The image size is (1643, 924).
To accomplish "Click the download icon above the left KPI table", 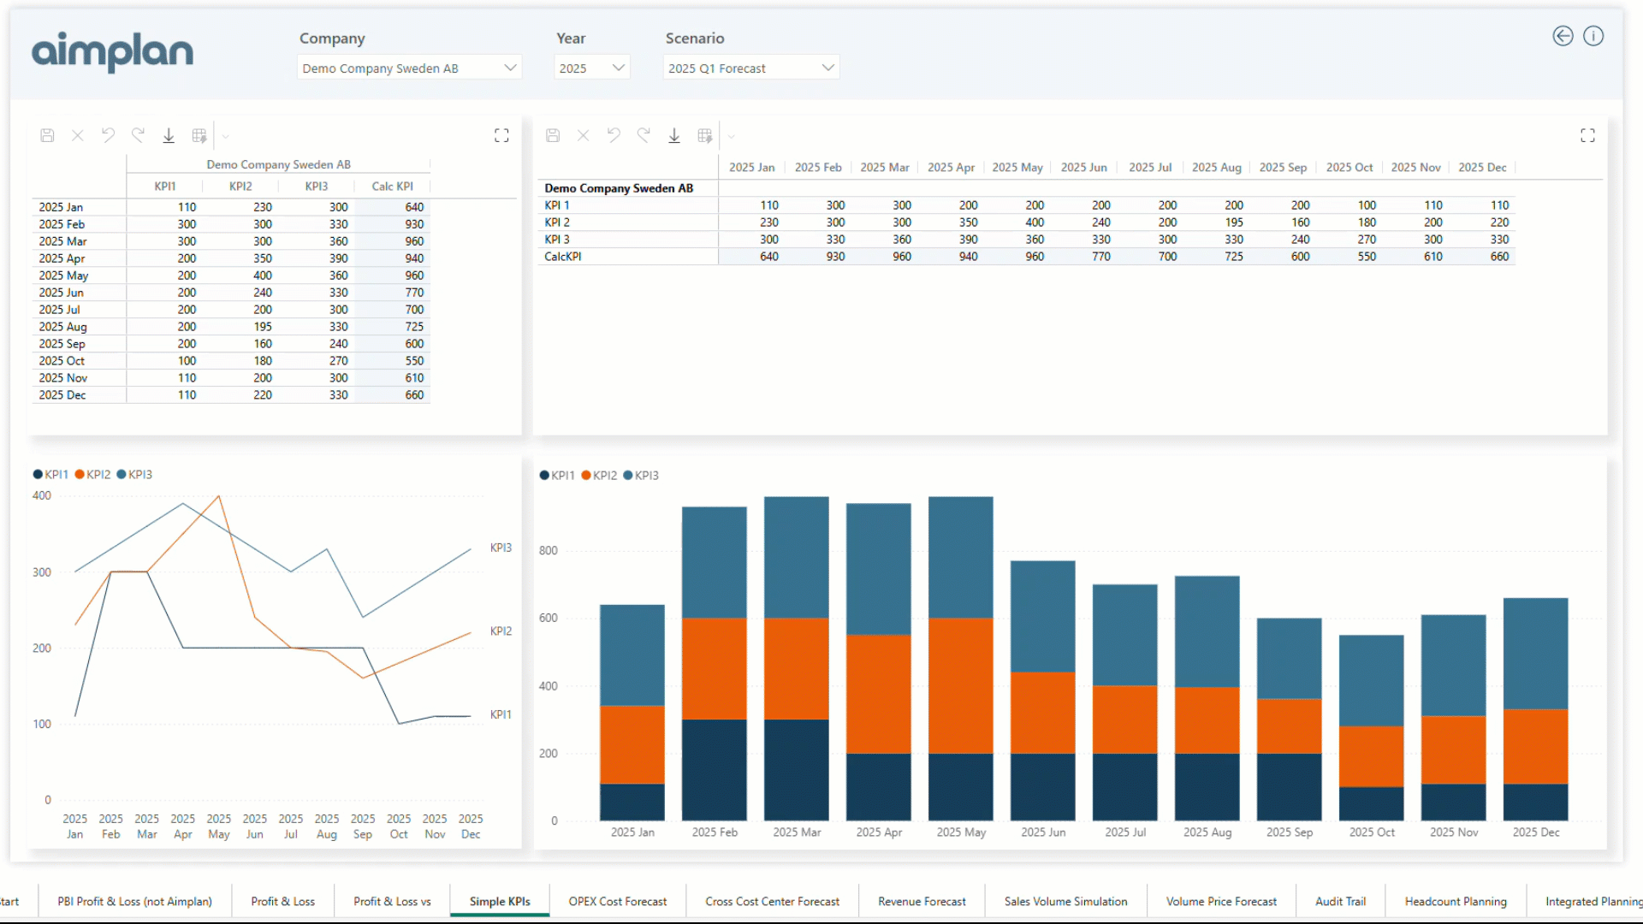I will [169, 135].
